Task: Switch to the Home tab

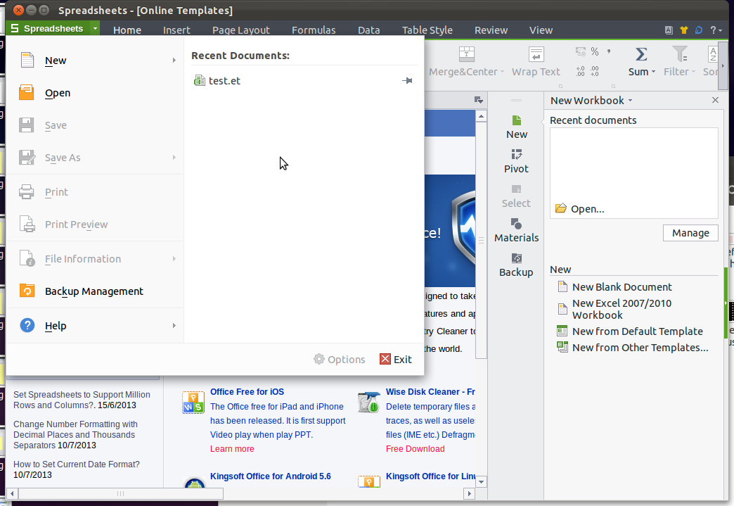Action: pos(127,30)
